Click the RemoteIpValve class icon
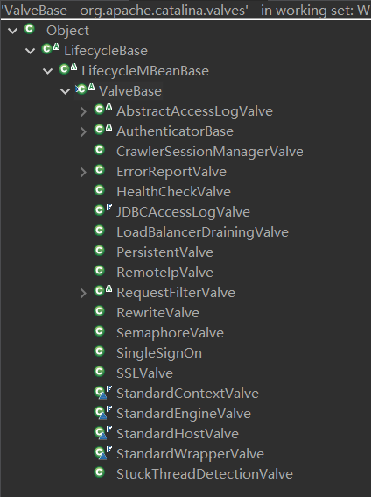Viewport: 371px width, 497px height. (x=100, y=271)
